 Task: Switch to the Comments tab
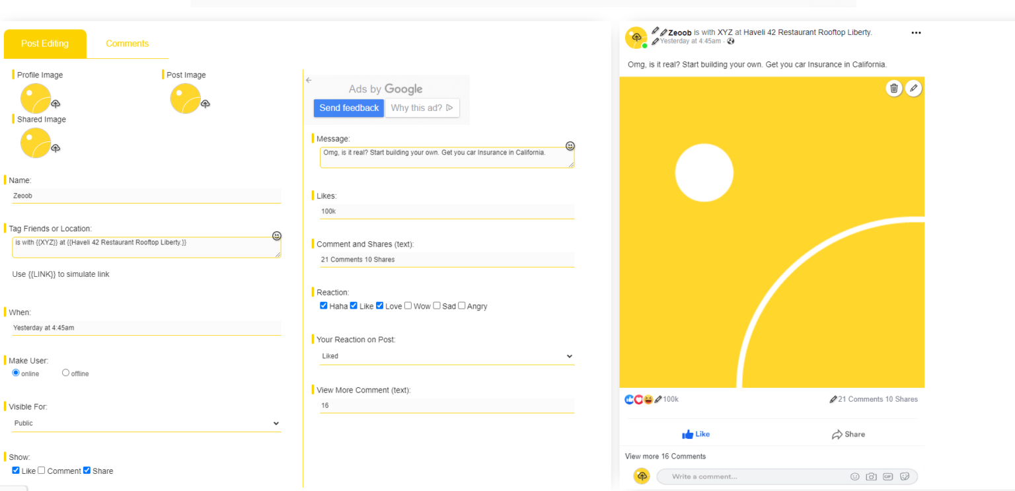pos(127,44)
